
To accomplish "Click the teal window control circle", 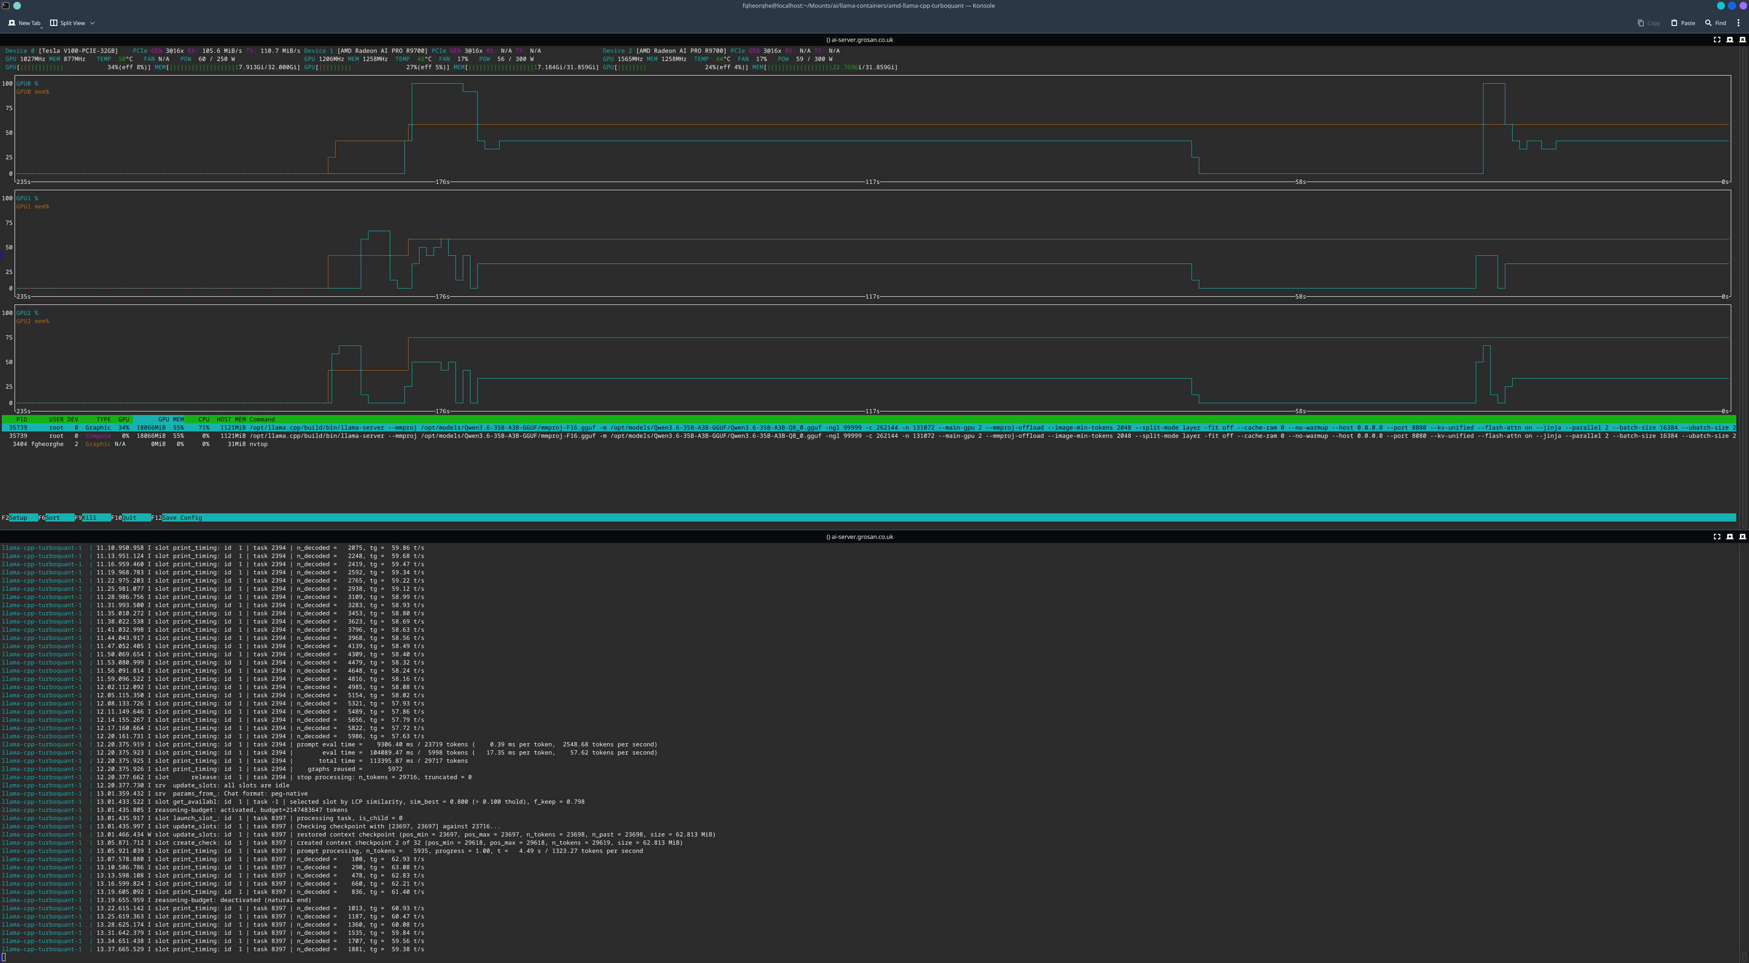I will pos(1720,5).
